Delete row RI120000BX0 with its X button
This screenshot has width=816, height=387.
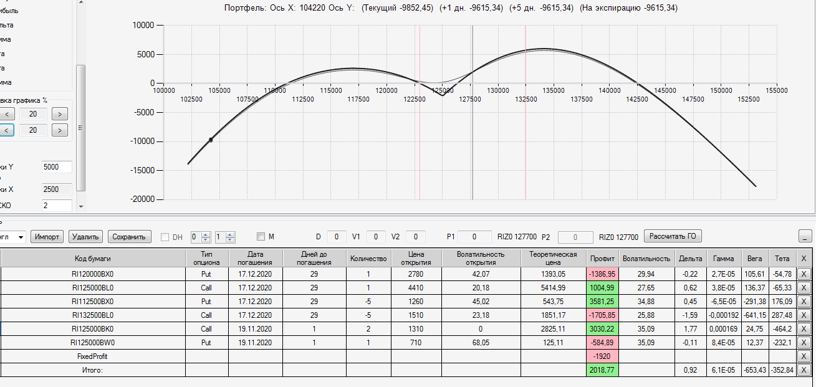click(x=804, y=274)
